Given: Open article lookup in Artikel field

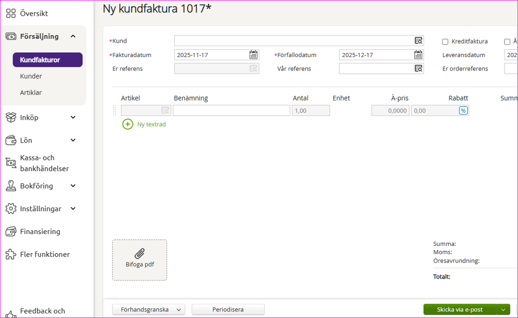Looking at the screenshot, I should [x=165, y=110].
